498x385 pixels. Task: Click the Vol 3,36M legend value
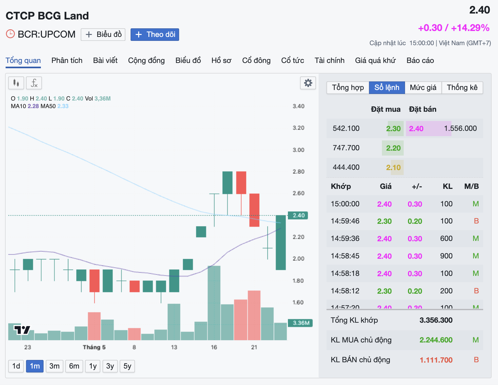(98, 99)
